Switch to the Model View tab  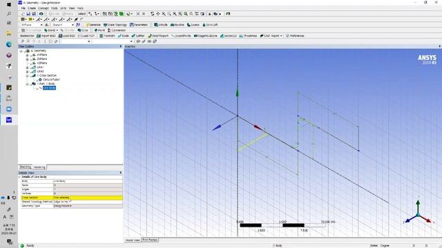133,240
